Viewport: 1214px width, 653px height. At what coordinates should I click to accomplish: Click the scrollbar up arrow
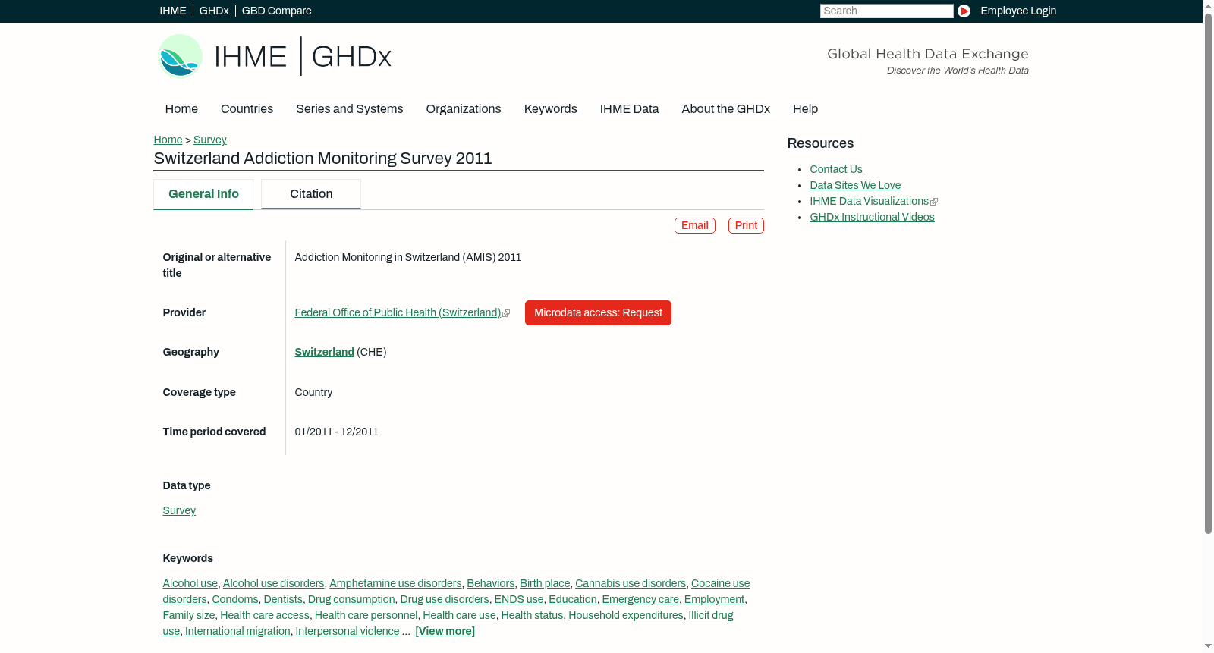(x=1208, y=5)
